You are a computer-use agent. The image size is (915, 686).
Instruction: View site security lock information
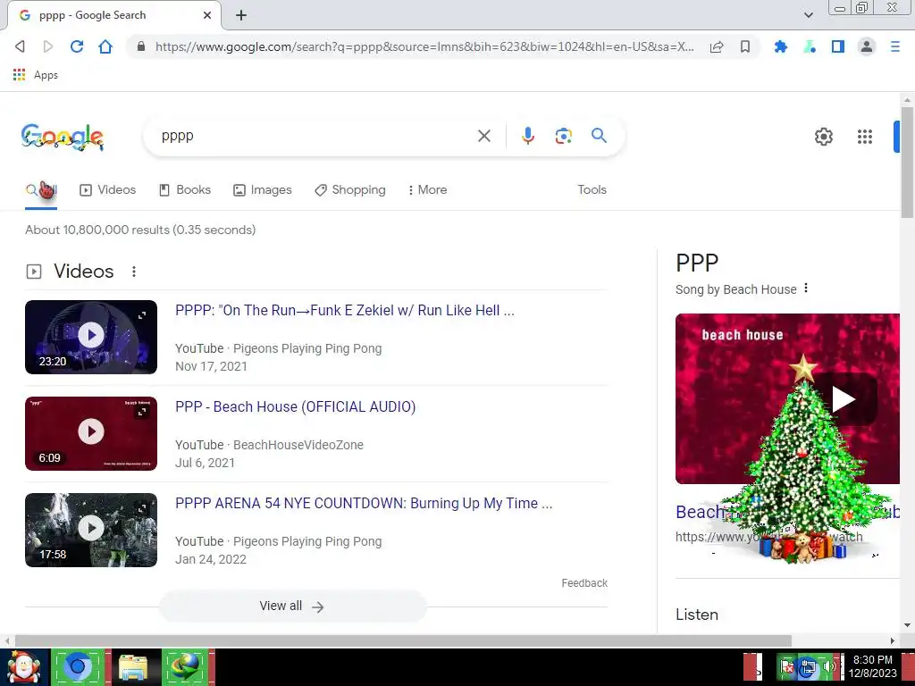[x=140, y=46]
